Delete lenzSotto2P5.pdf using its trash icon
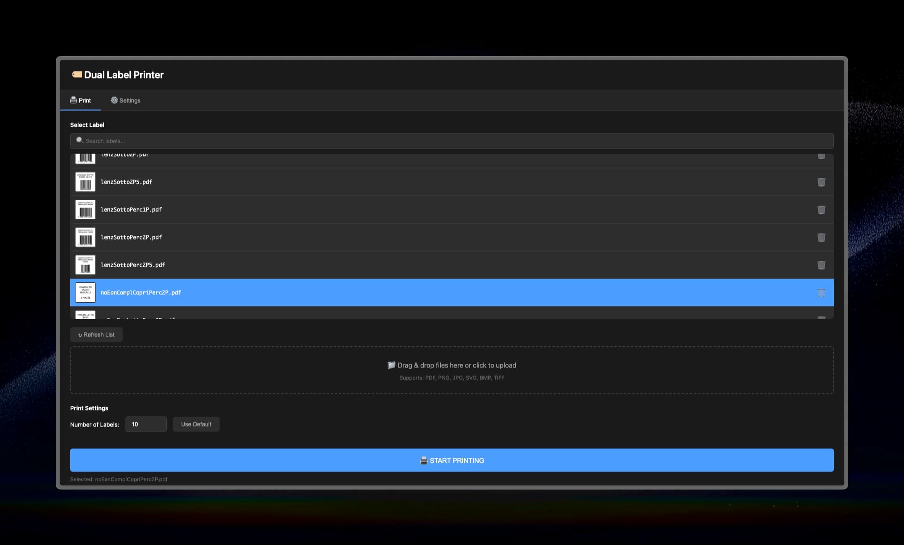 [821, 182]
